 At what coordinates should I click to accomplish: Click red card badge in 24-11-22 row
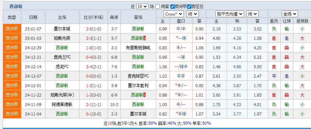[x=144, y=95]
